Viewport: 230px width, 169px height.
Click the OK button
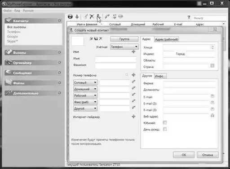point(184,155)
